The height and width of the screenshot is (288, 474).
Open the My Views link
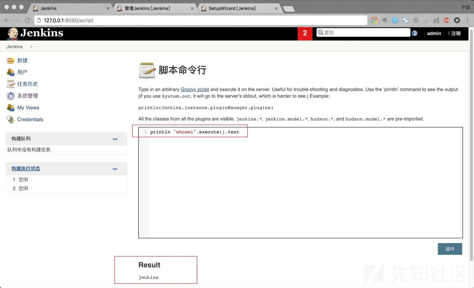pos(28,108)
